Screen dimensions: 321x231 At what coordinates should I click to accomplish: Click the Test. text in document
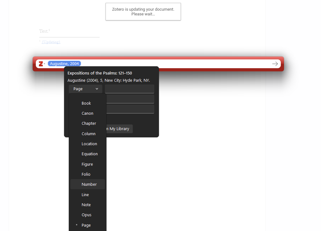coord(44,31)
